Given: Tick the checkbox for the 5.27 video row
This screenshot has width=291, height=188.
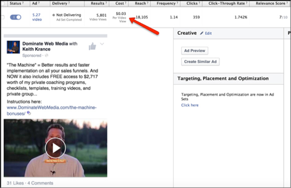Looking at the screenshot, I should (x=3, y=17).
